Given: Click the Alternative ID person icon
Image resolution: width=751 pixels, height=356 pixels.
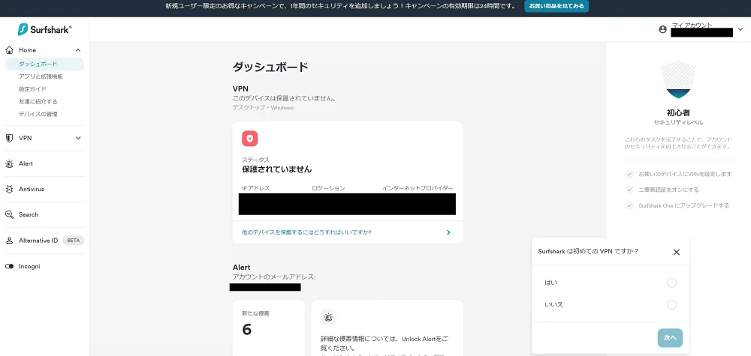Looking at the screenshot, I should [9, 241].
